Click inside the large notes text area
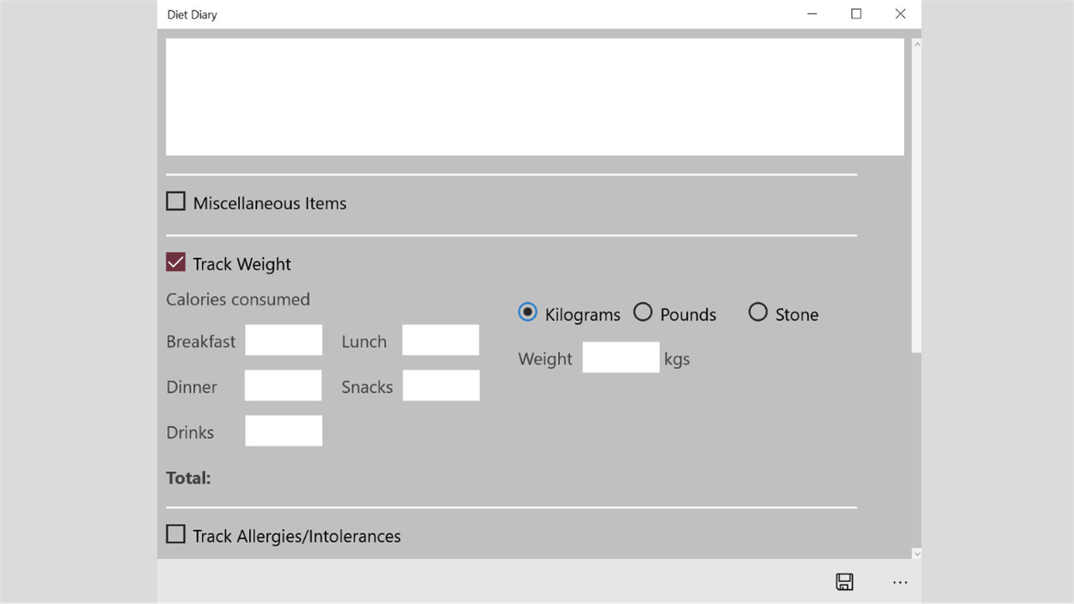This screenshot has width=1074, height=604. click(x=534, y=97)
